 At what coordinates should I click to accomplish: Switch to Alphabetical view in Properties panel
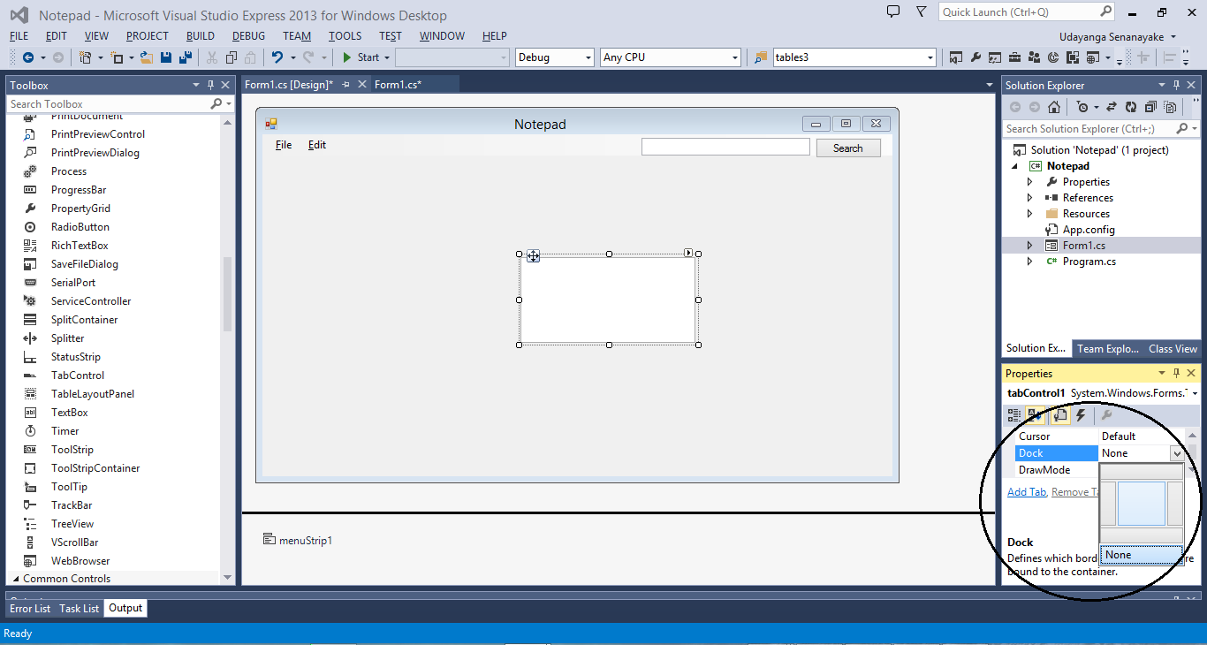point(1035,415)
